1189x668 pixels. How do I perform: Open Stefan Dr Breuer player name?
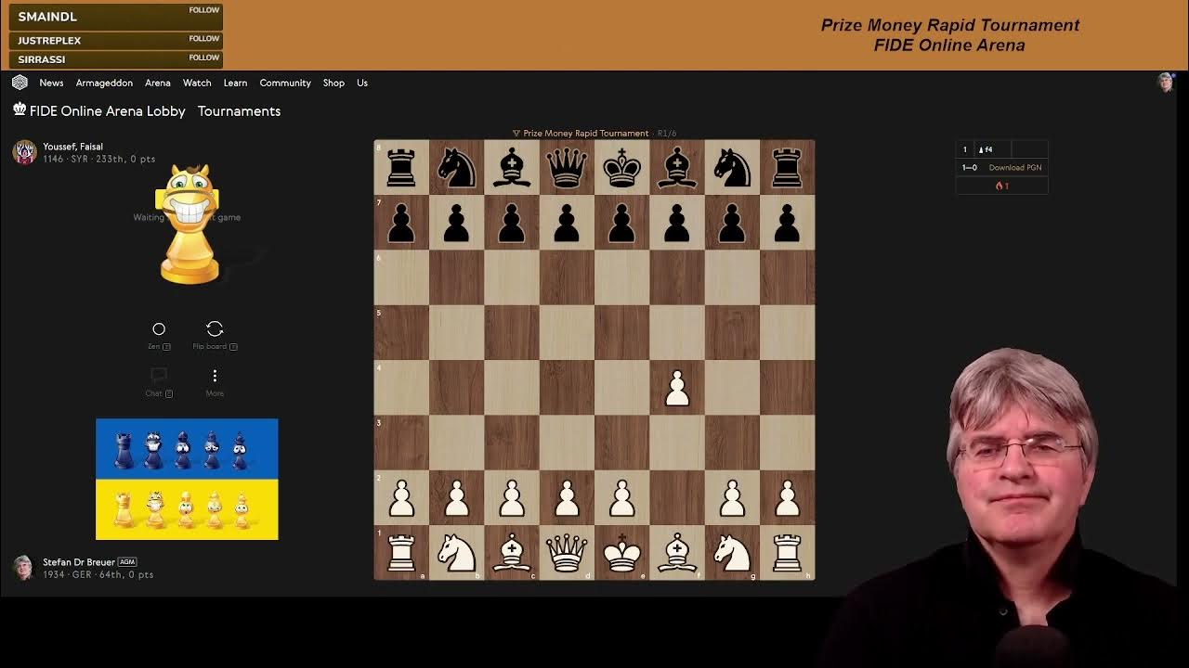[x=79, y=562]
